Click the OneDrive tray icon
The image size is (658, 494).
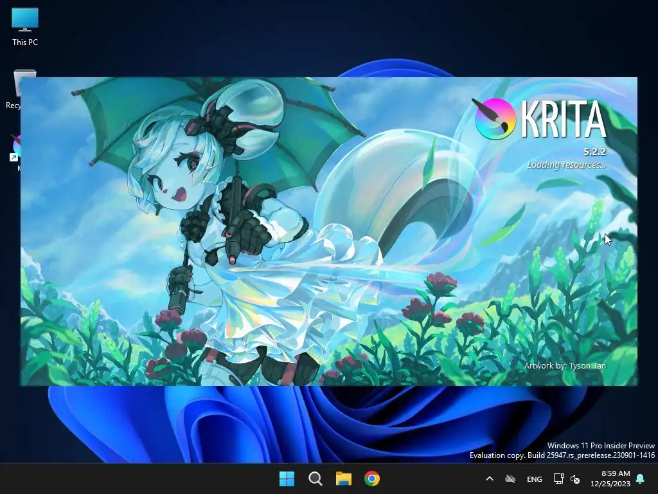coord(510,479)
